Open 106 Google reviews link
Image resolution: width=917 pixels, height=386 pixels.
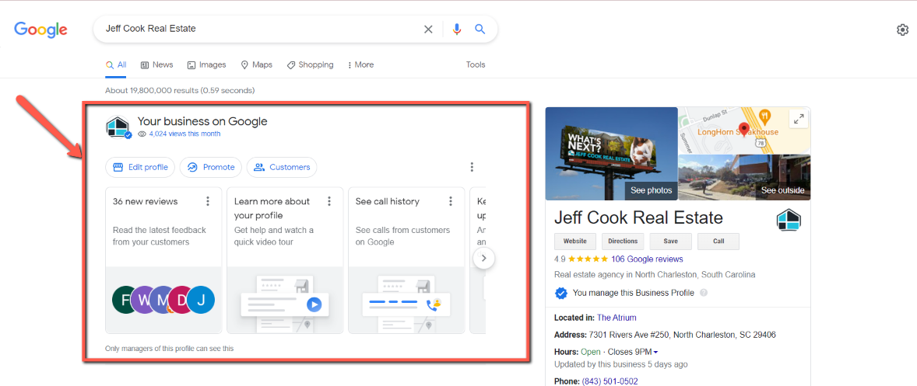pyautogui.click(x=647, y=259)
